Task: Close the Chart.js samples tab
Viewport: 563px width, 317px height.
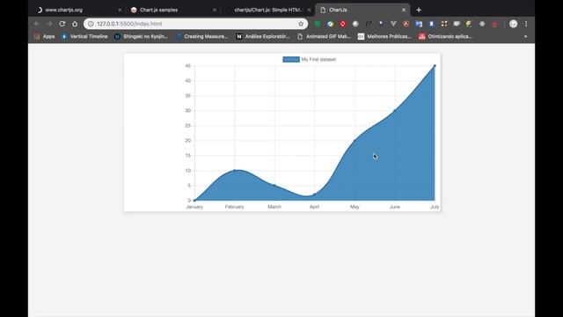Action: [x=215, y=10]
